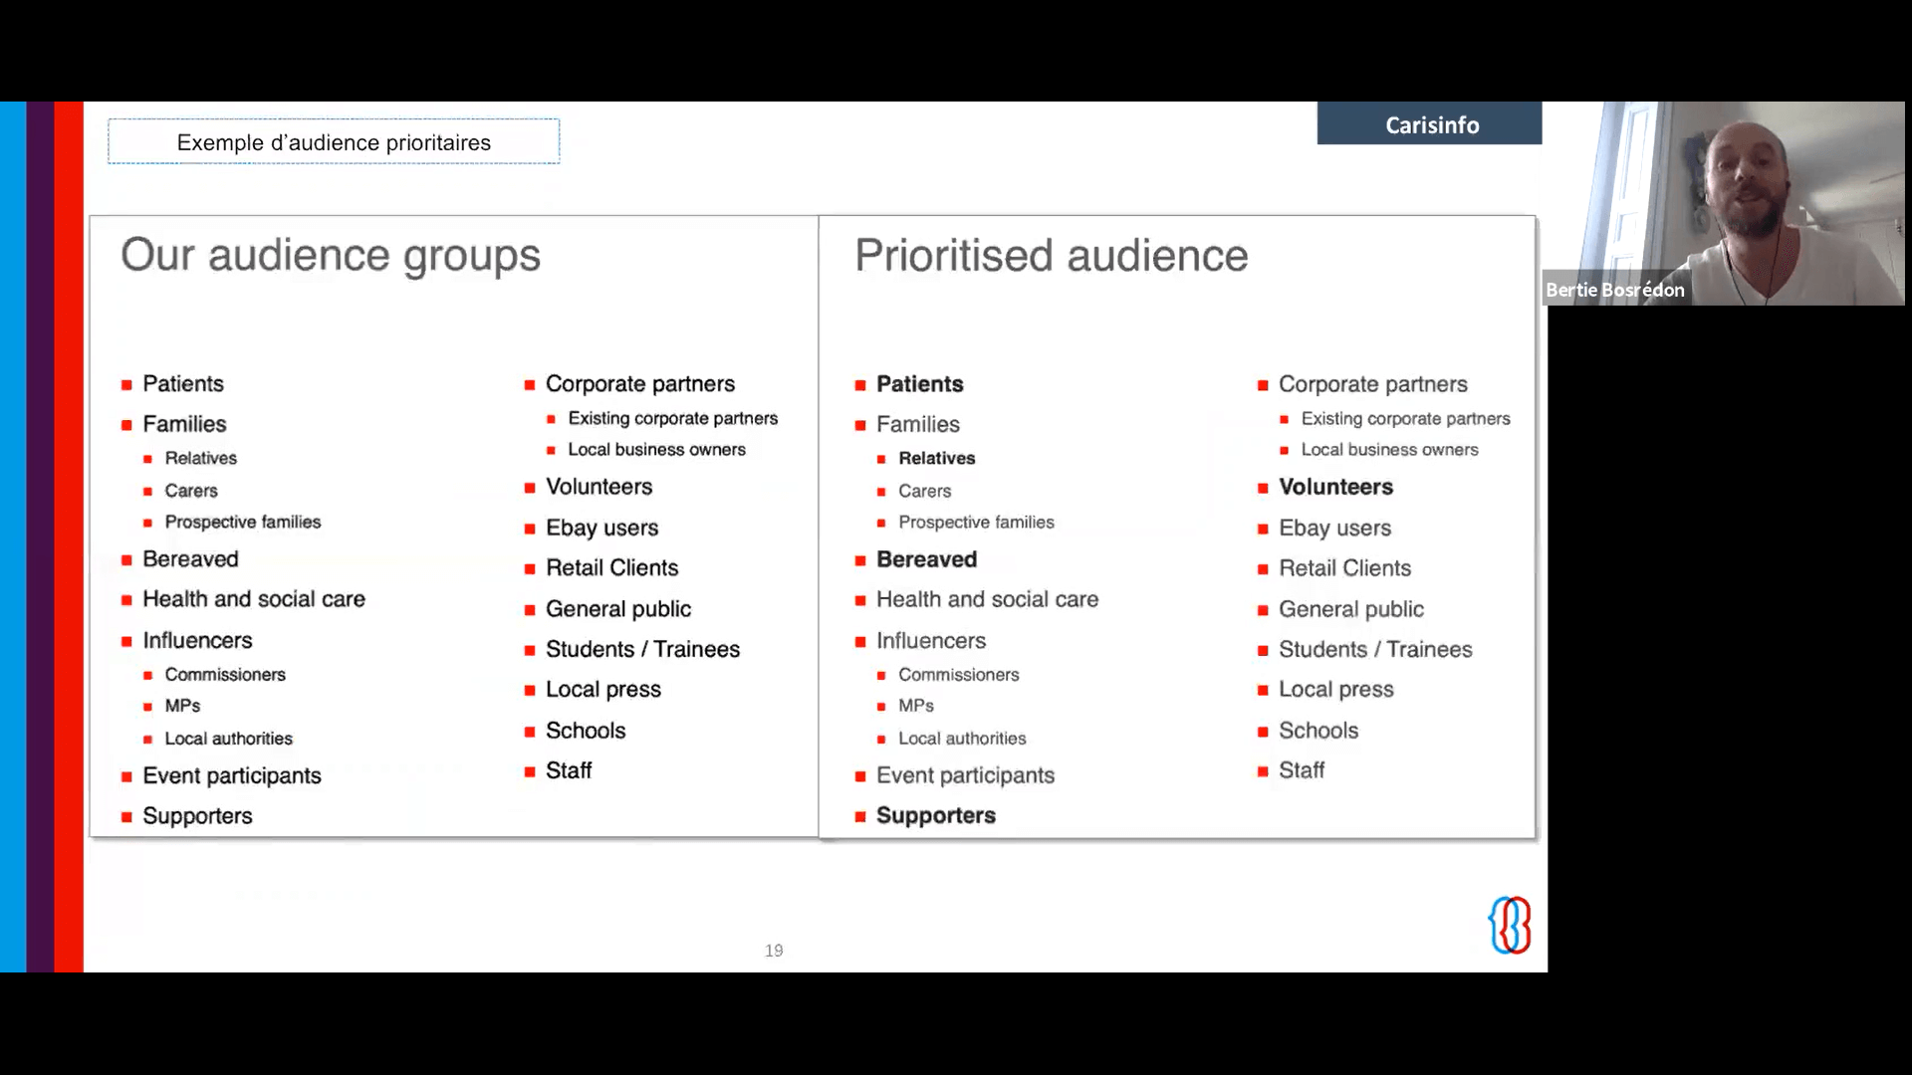Click slide page number 19
Viewport: 1912px width, 1075px height.
click(774, 951)
